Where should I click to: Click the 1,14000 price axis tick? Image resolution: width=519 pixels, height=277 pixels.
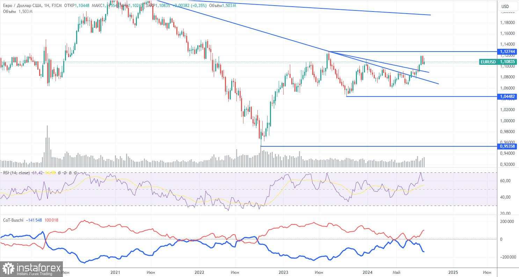click(507, 44)
